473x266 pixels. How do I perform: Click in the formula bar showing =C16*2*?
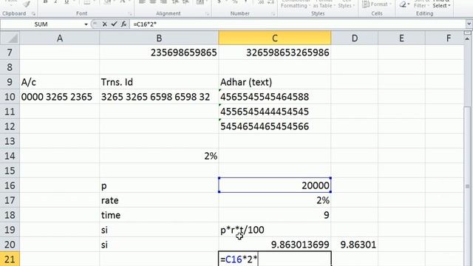click(x=297, y=24)
